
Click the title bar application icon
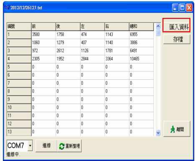pyautogui.click(x=7, y=8)
